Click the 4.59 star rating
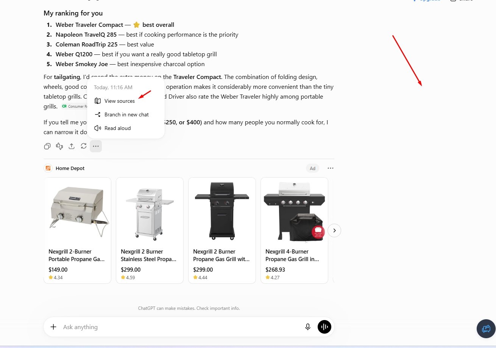The height and width of the screenshot is (348, 496). 128,277
